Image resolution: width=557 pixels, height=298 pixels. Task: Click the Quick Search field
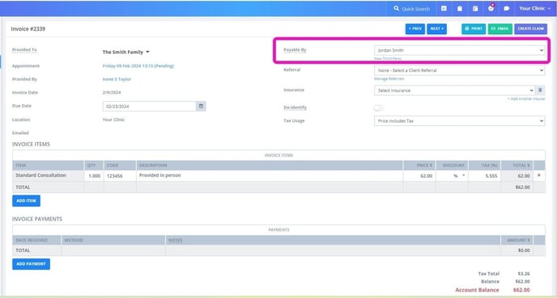pyautogui.click(x=415, y=9)
